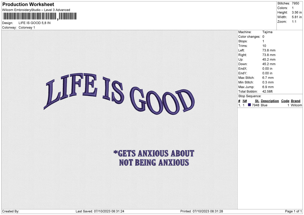Click the Blue thread color swatch
This screenshot has width=304, height=215.
(x=250, y=105)
